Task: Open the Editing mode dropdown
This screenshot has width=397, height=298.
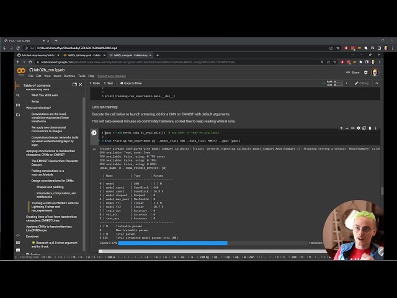Action: [362, 83]
